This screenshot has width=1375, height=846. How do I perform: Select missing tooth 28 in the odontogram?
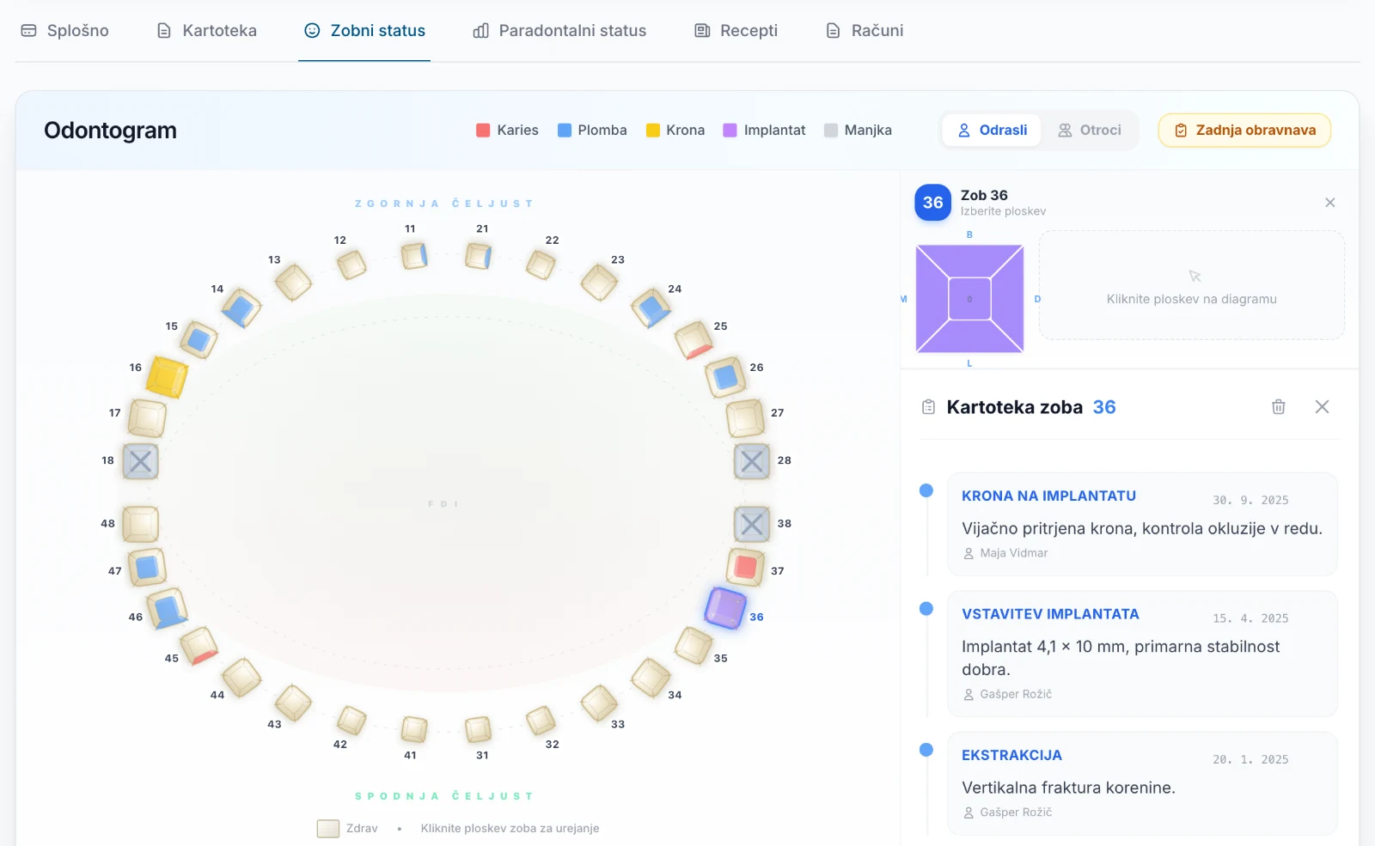click(752, 461)
